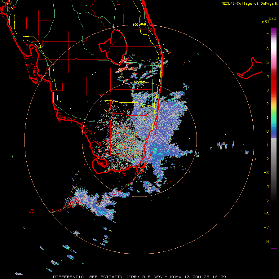Click the 13 JAN 26 date text

197,277
